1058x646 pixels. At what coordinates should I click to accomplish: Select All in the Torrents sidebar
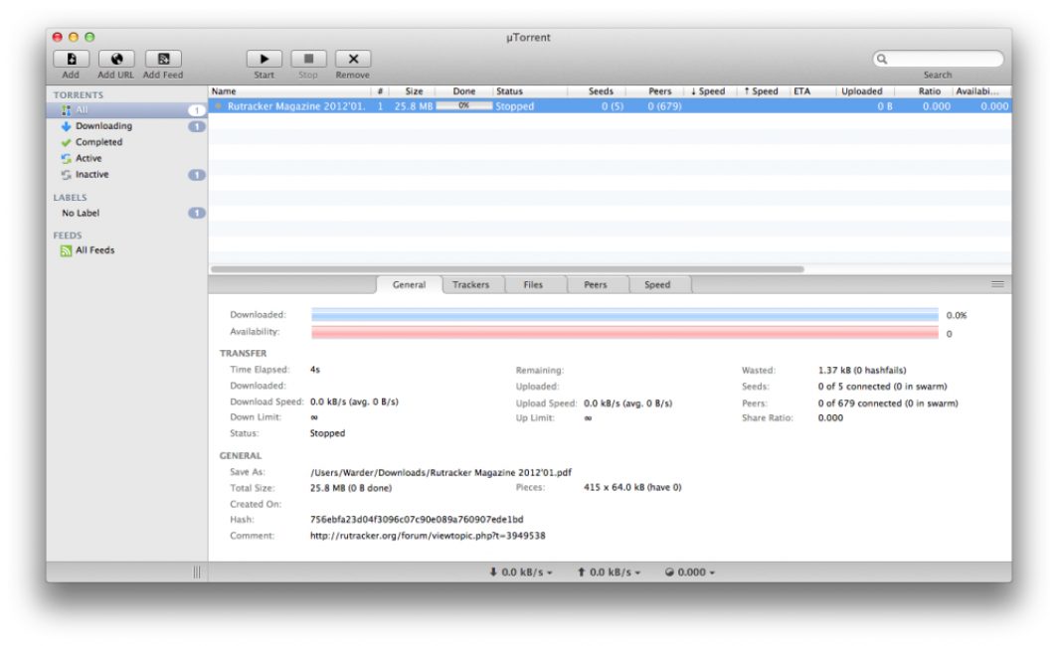[127, 110]
